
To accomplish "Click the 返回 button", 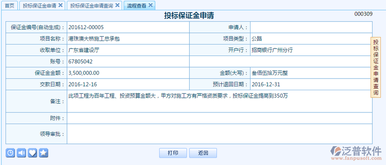I will coord(203,153).
